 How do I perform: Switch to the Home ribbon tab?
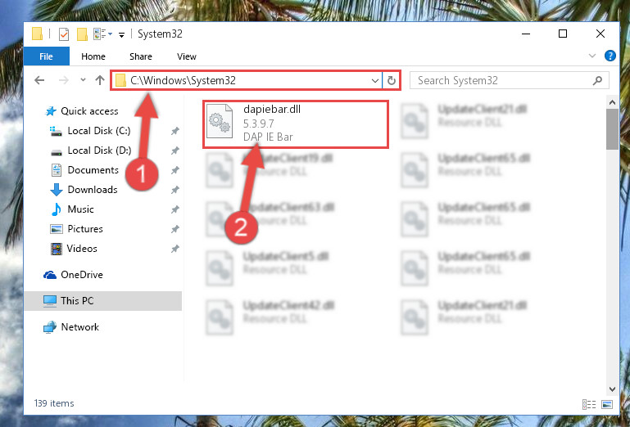point(93,56)
